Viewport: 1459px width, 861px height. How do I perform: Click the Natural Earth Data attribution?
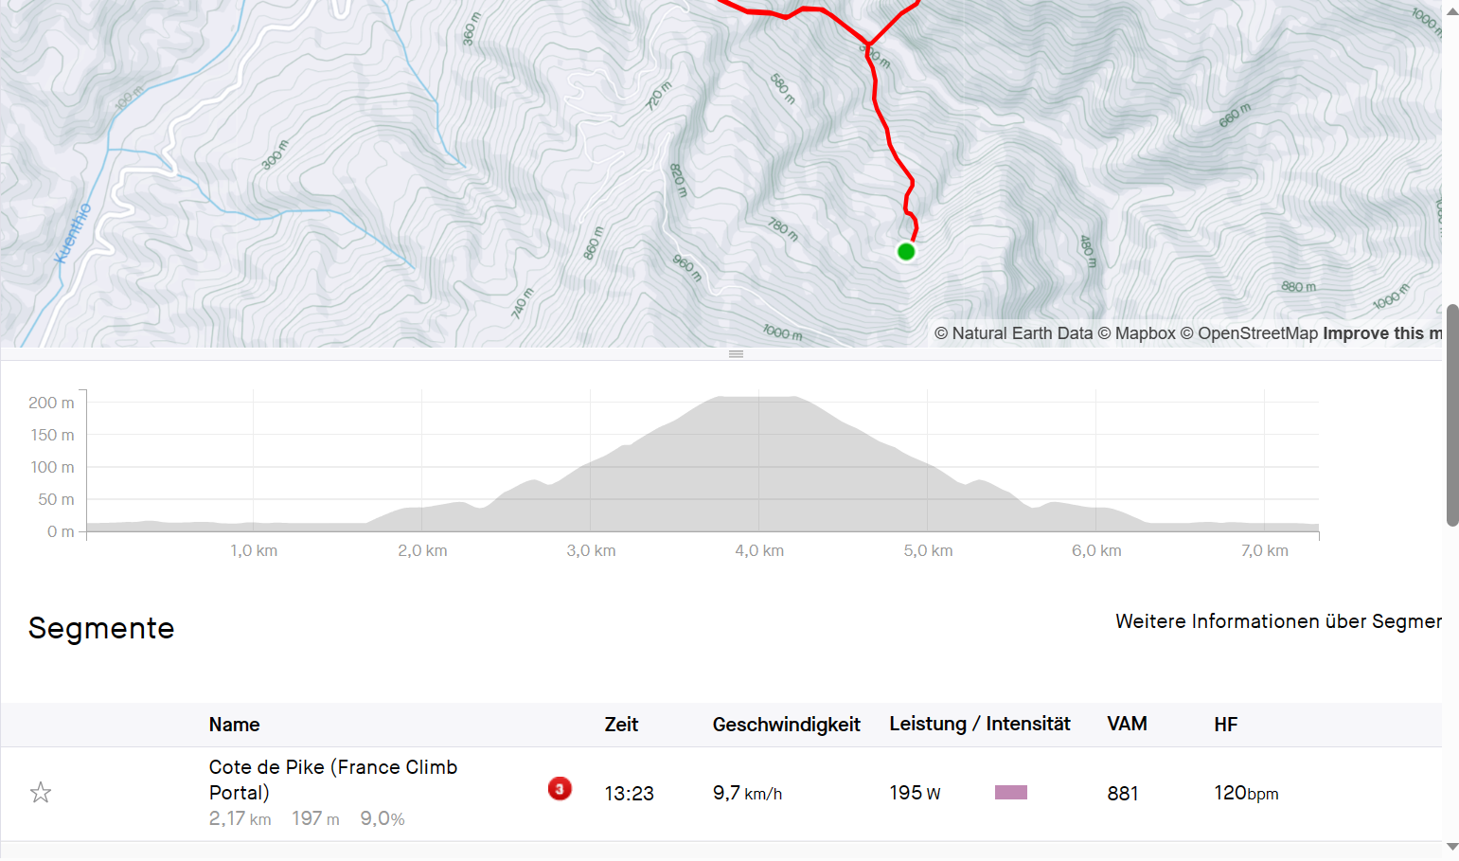[1013, 333]
